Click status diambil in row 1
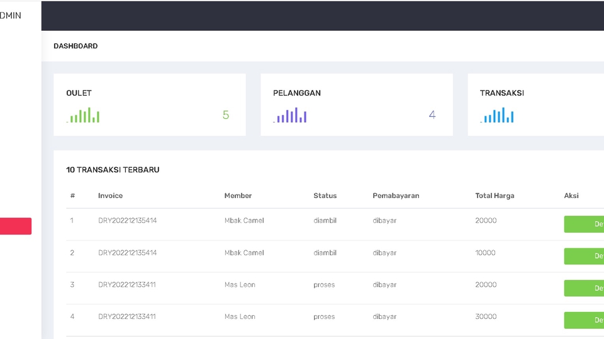604x339 pixels. pos(325,221)
